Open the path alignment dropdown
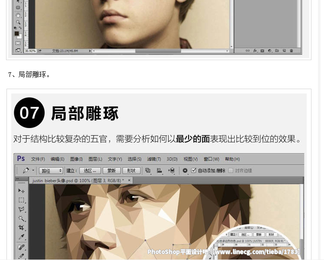324x260 pixels. (159, 171)
